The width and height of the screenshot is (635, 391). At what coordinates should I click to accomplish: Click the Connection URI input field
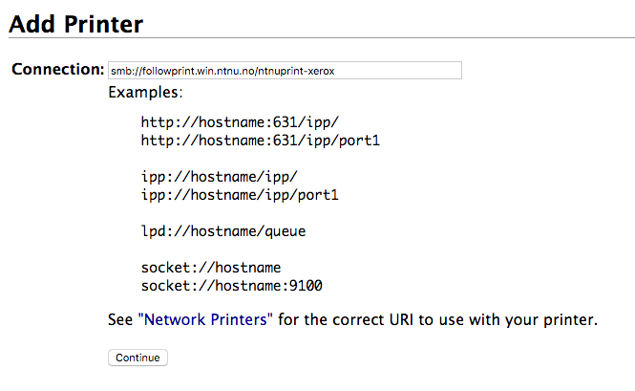point(285,70)
